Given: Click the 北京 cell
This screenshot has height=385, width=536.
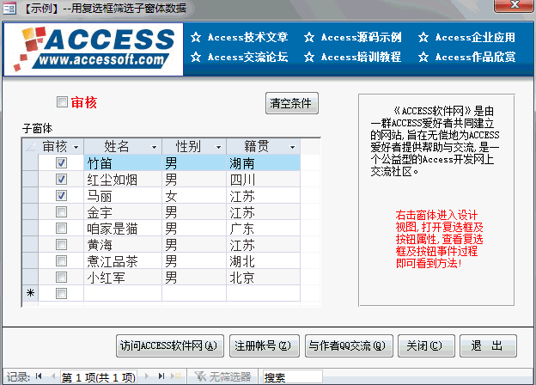Looking at the screenshot, I should (x=263, y=277).
